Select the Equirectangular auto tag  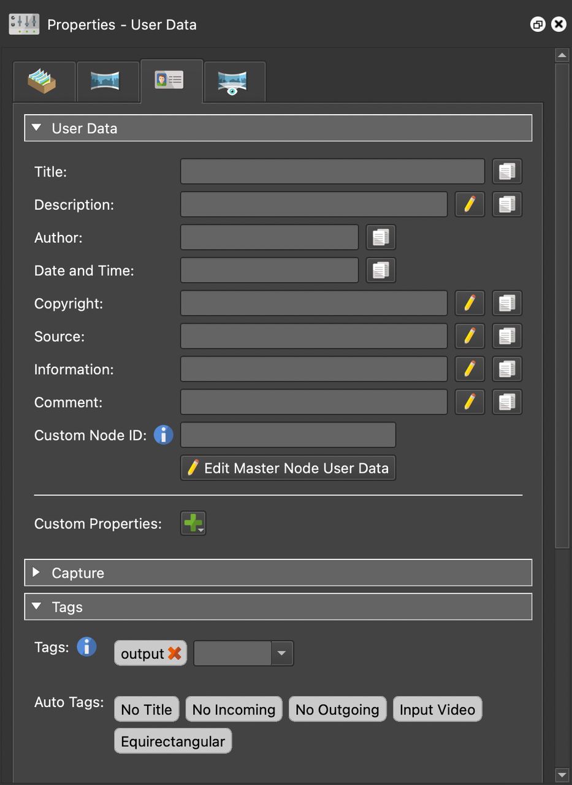point(172,740)
